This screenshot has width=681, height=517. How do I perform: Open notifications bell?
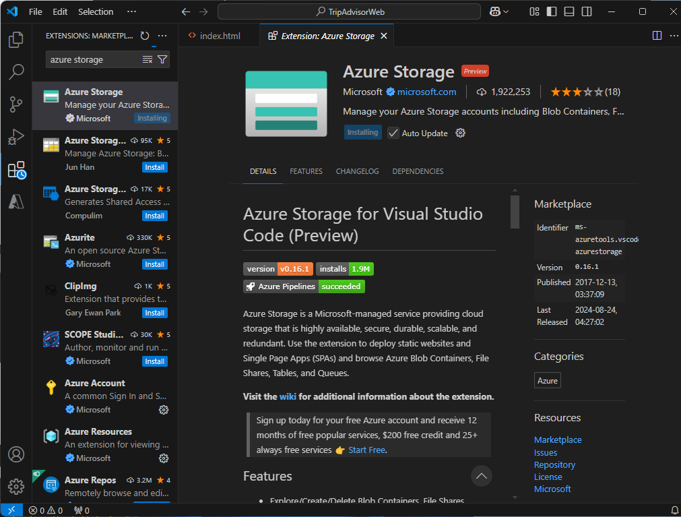[x=674, y=510]
